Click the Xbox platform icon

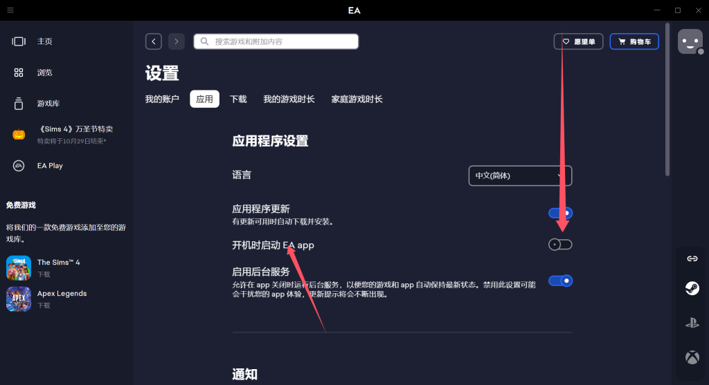tap(692, 357)
